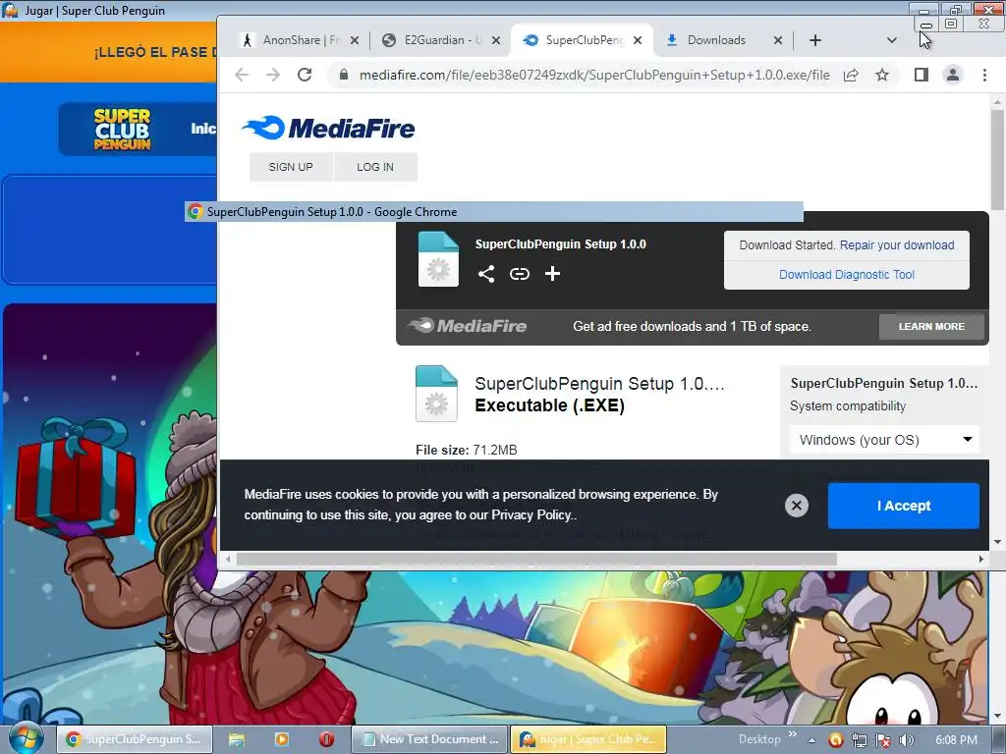Image resolution: width=1006 pixels, height=754 pixels.
Task: Open the Action Center flag icon
Action: pyautogui.click(x=883, y=740)
